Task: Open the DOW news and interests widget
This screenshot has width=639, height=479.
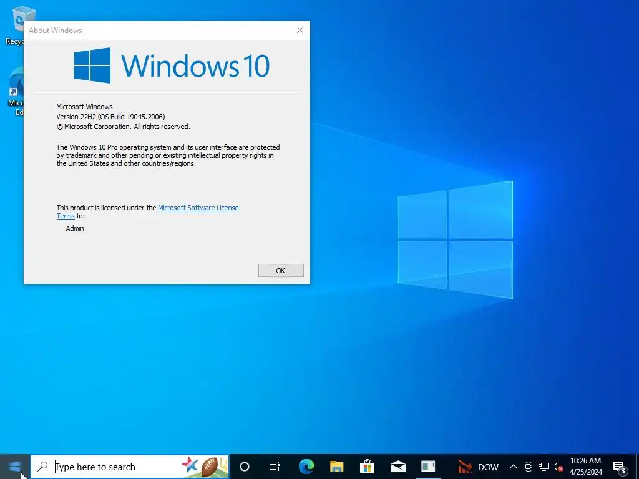Action: click(x=478, y=467)
